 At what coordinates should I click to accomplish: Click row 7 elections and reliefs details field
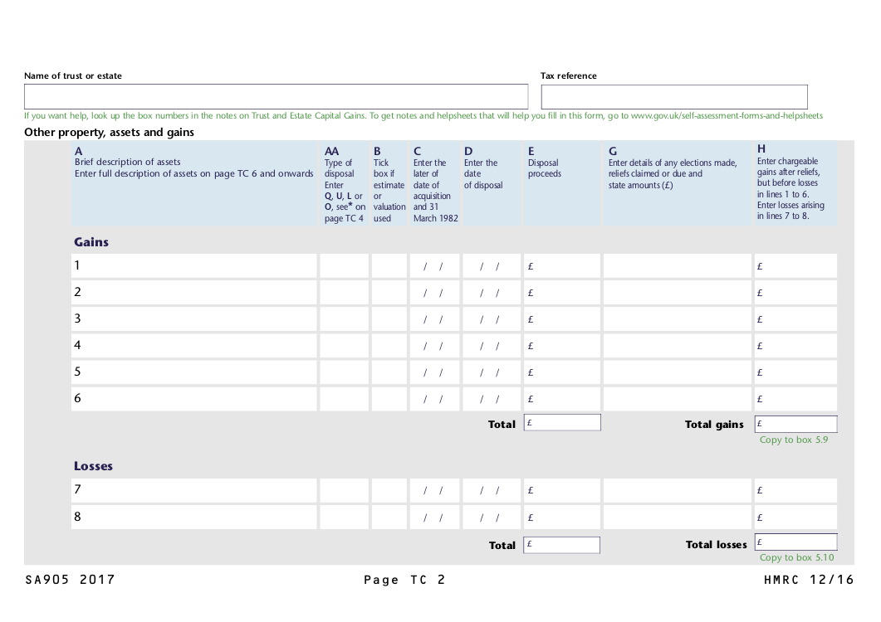tap(677, 490)
